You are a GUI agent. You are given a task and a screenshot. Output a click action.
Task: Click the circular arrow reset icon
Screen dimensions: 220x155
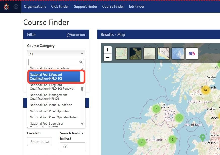[x=68, y=35]
